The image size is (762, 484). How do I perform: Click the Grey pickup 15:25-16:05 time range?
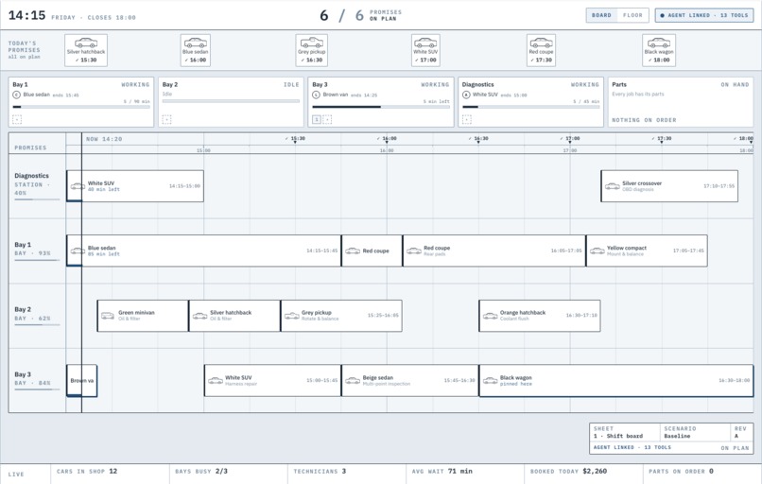coord(383,316)
